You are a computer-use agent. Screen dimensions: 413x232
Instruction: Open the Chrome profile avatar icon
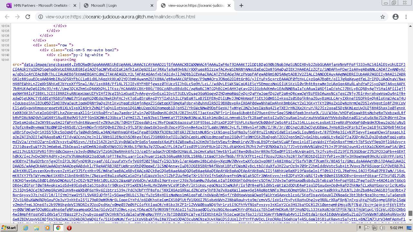[x=396, y=17]
